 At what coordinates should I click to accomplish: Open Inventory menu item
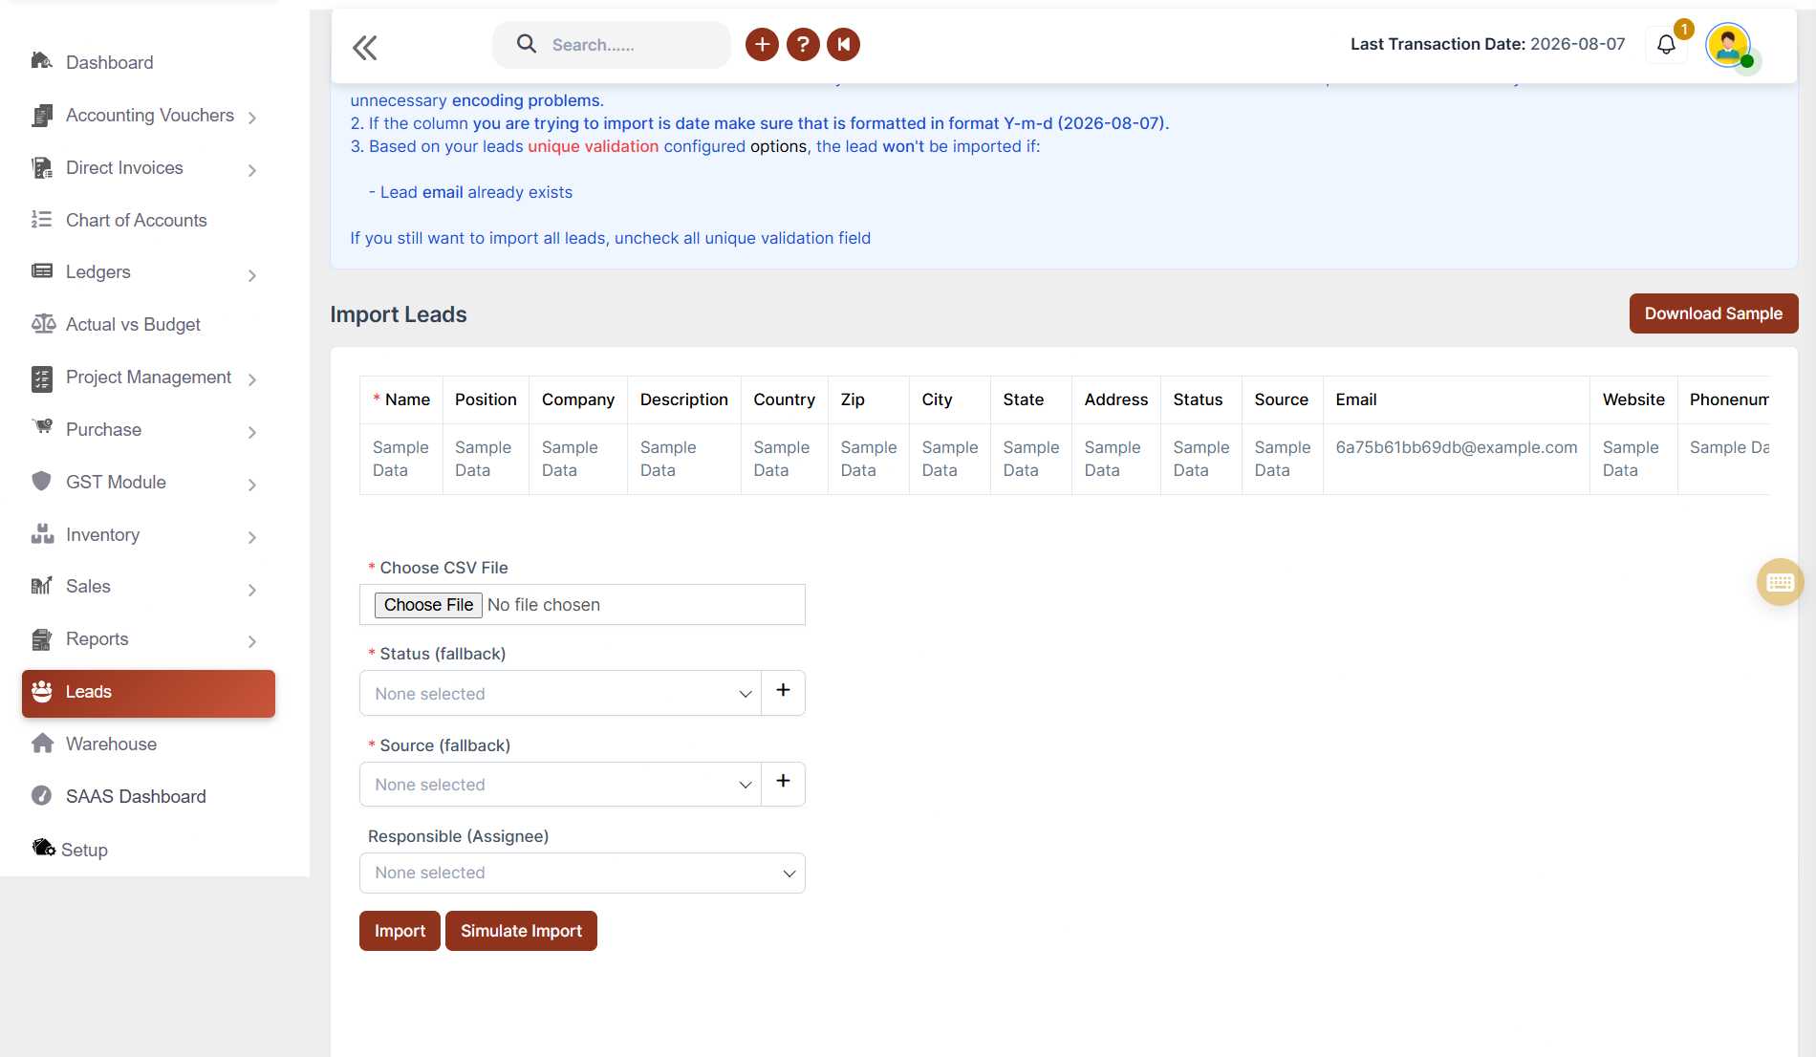coord(148,535)
